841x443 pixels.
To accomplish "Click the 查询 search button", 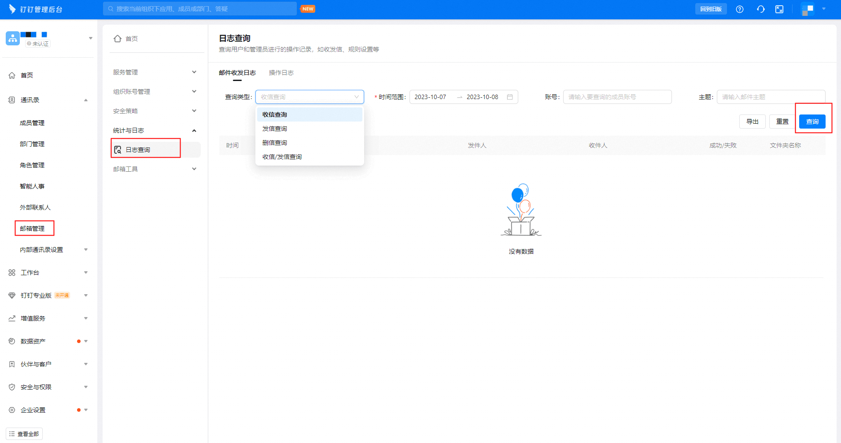I will (x=812, y=122).
